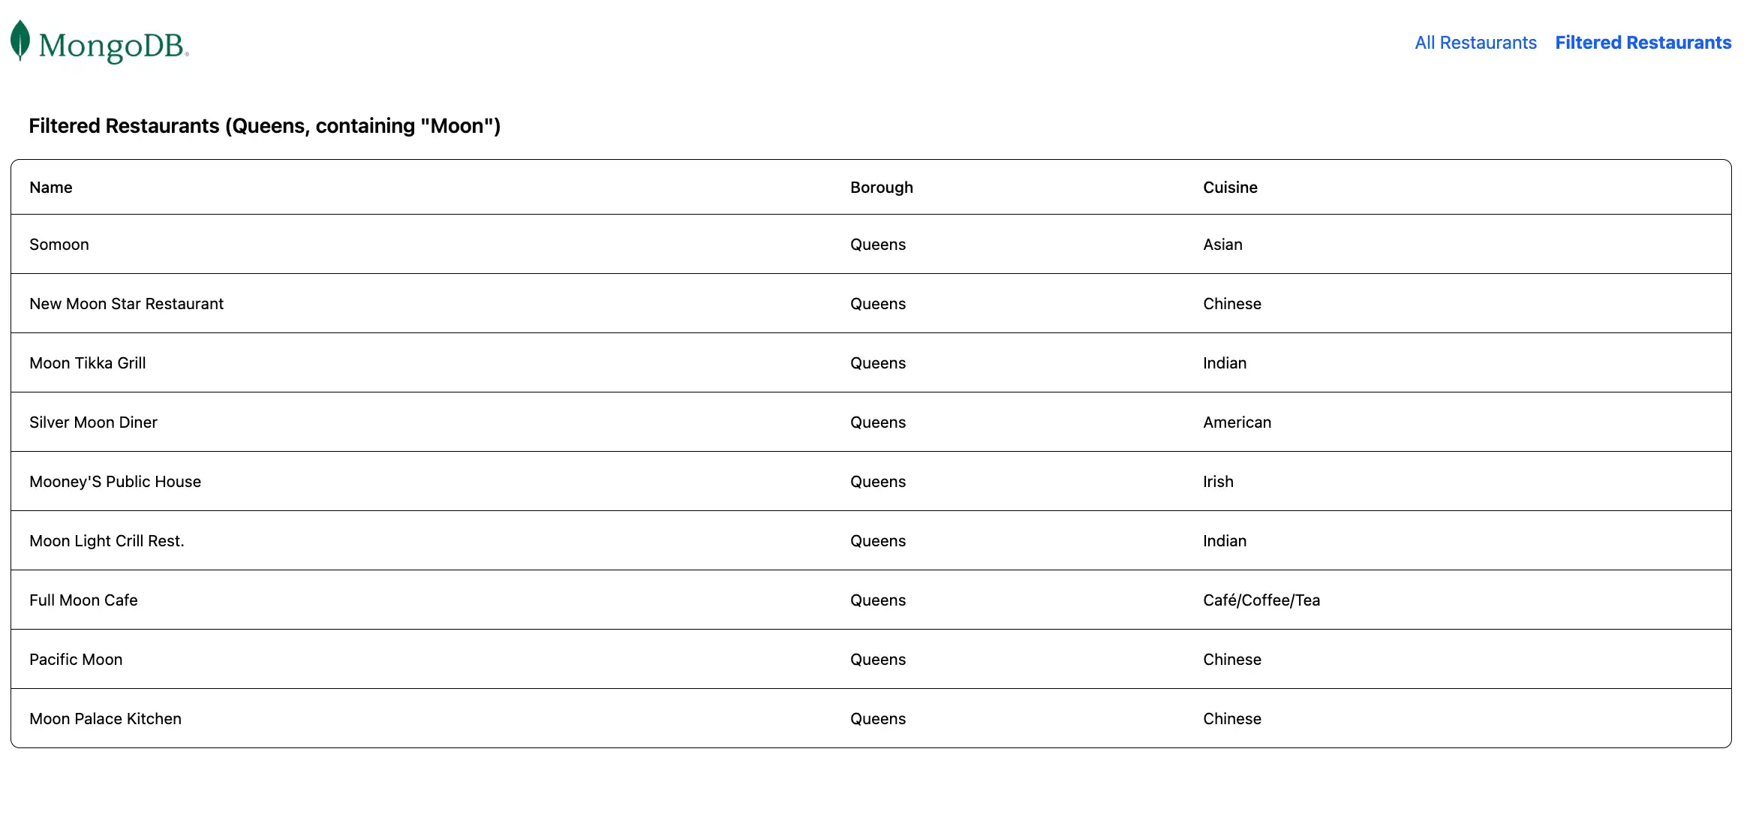Click the Name column header
Viewport: 1747px width, 824px height.
click(51, 188)
